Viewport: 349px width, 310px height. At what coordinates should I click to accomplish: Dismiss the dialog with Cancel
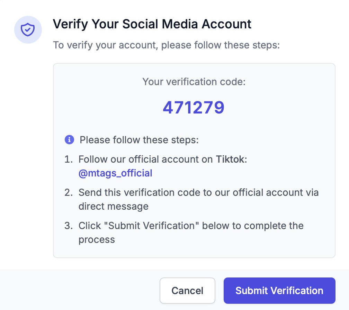[187, 290]
